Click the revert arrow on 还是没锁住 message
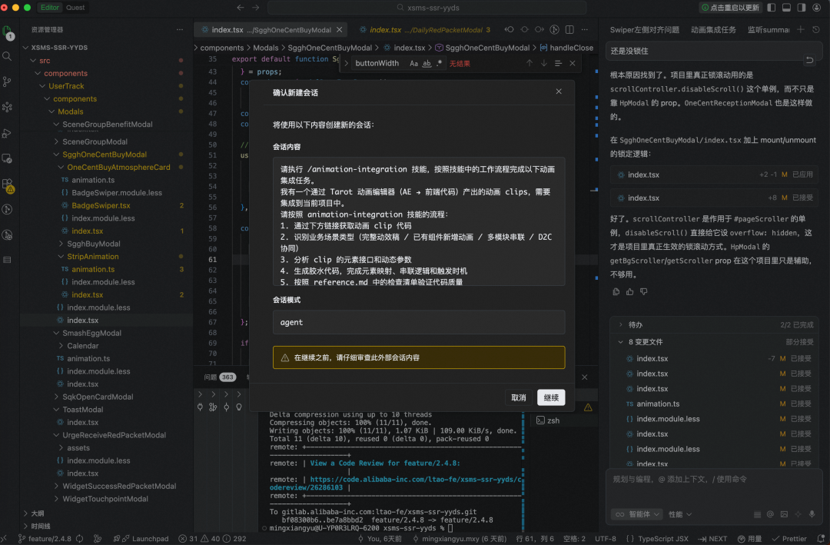The width and height of the screenshot is (830, 545). (x=809, y=60)
